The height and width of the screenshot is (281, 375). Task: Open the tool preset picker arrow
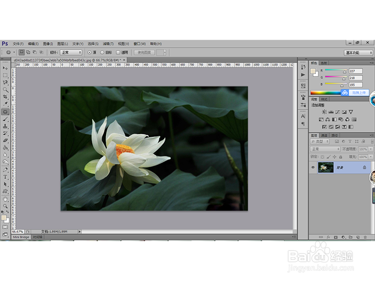point(14,52)
